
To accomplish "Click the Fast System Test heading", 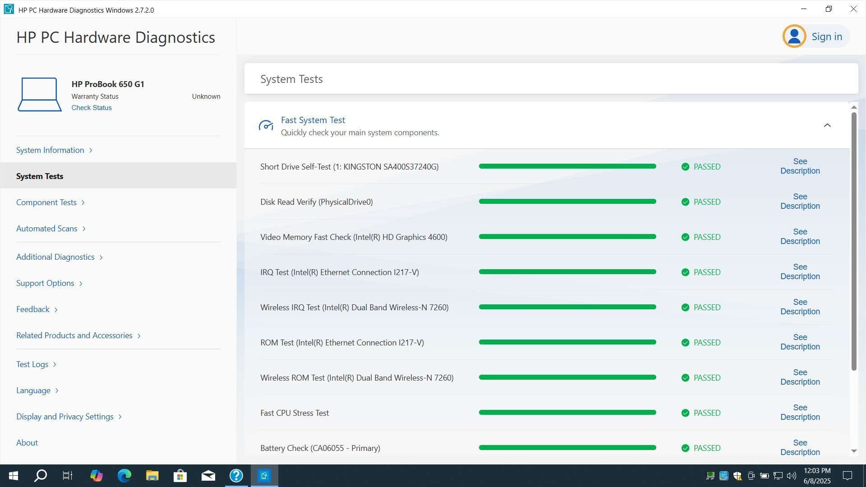I will click(313, 120).
